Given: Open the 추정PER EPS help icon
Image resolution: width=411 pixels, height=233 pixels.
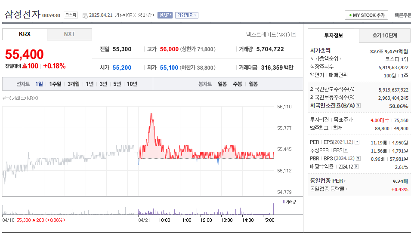Looking at the screenshot, I should click(346, 150).
